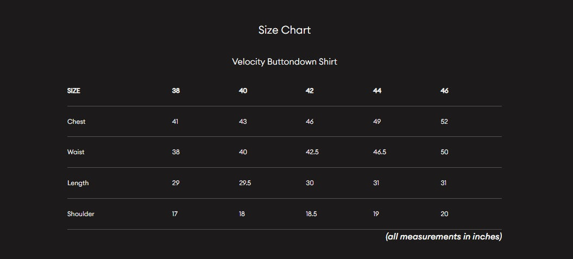
Task: Select size 44 in the header row
Action: (x=377, y=91)
